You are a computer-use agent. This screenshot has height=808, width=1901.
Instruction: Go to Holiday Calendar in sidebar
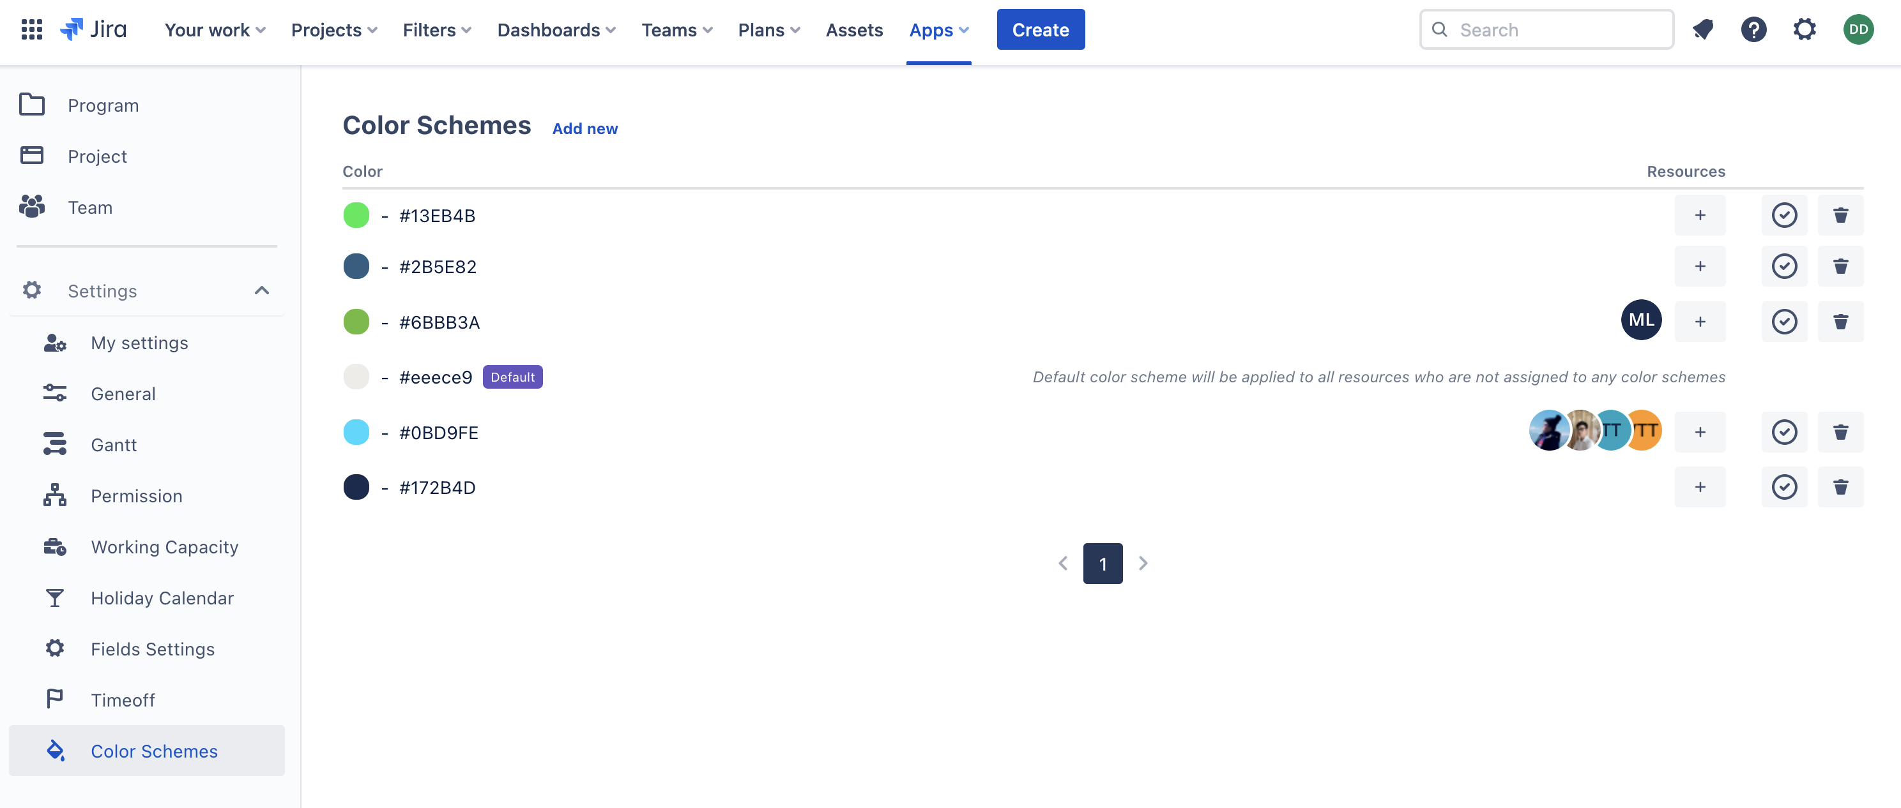[162, 598]
